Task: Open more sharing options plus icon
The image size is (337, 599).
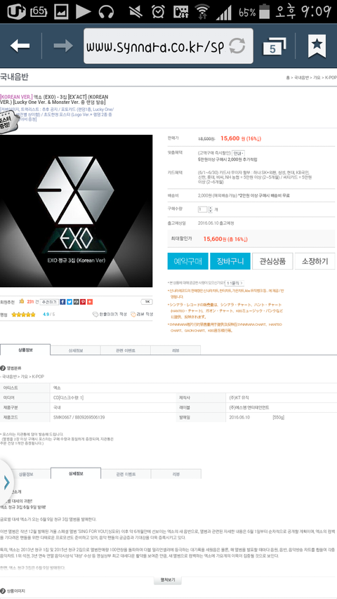Action: point(90,302)
